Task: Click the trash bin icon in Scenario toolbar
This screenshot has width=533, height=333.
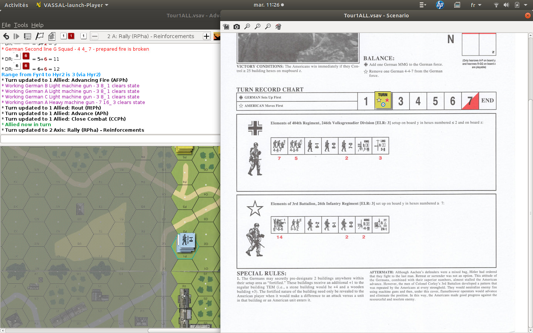Action: click(278, 27)
